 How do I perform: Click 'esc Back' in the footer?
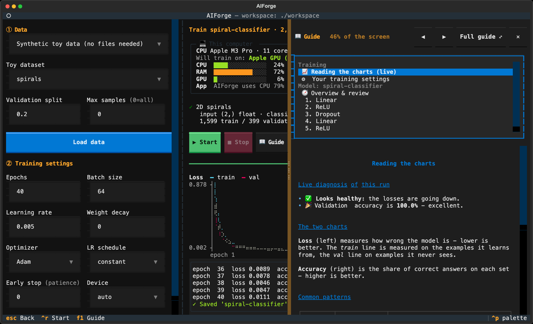coord(20,318)
